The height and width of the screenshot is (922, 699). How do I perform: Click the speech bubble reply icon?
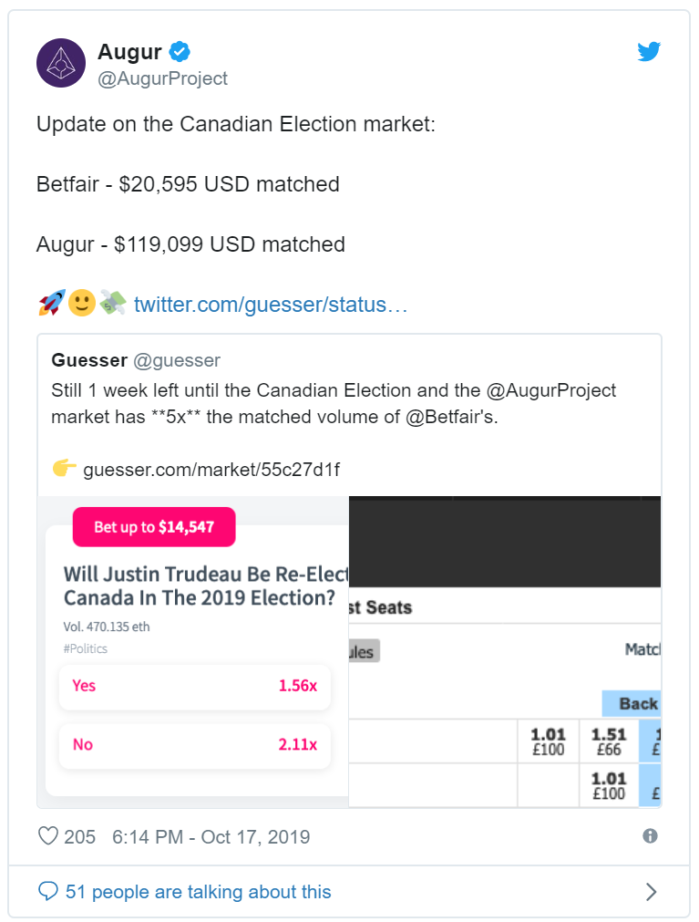coord(48,891)
